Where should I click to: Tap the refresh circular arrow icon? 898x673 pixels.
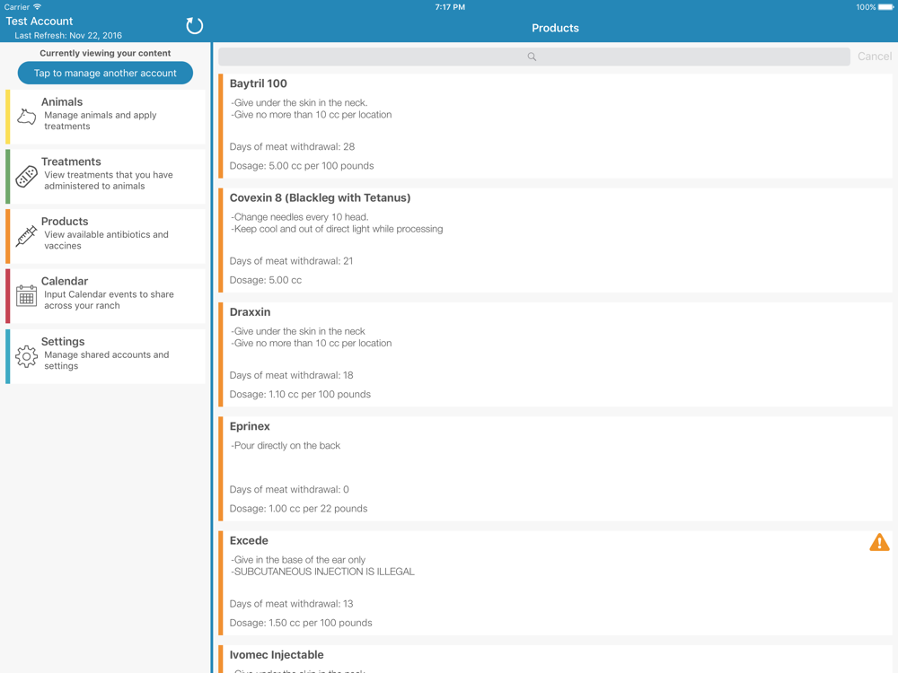coord(194,26)
